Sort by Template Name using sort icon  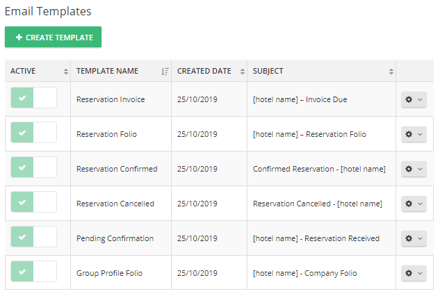165,72
